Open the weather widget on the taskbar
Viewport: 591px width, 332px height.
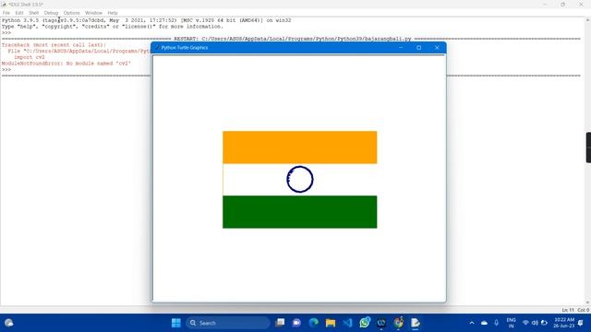click(x=9, y=323)
